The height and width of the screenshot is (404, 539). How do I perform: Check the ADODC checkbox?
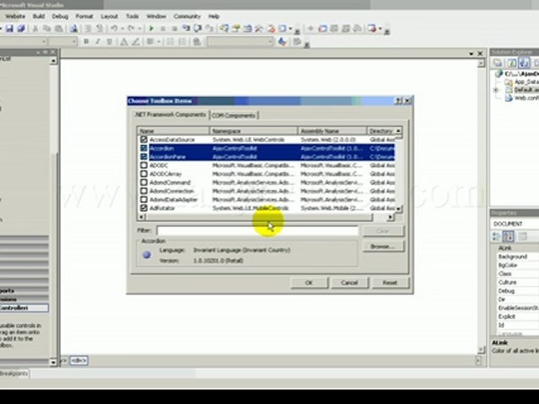point(144,165)
